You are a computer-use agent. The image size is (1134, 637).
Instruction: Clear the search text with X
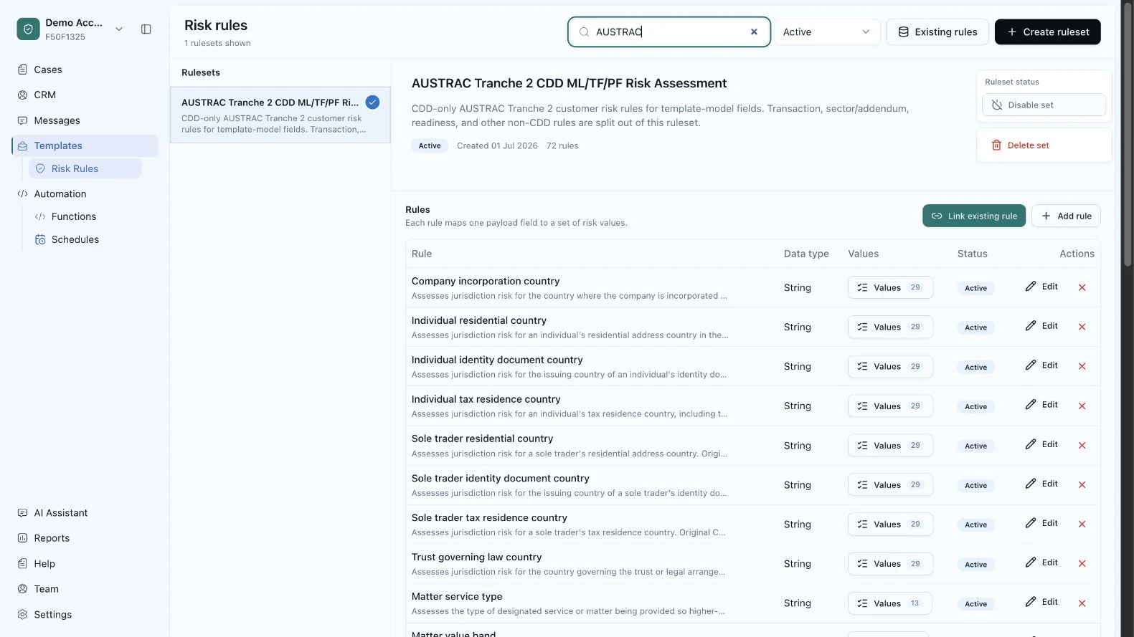pos(754,32)
